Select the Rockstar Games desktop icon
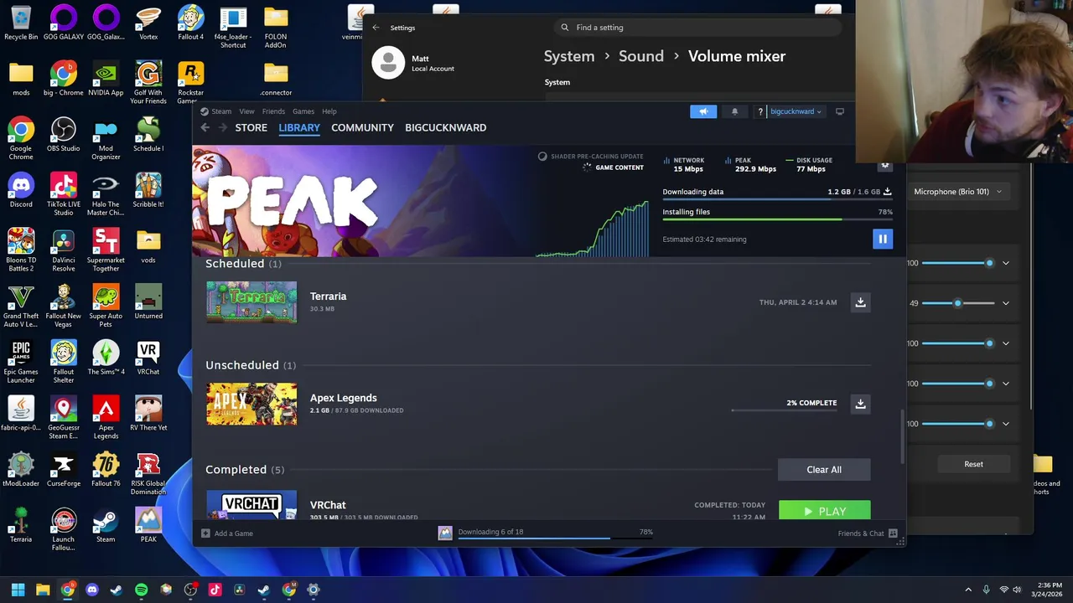 point(190,83)
